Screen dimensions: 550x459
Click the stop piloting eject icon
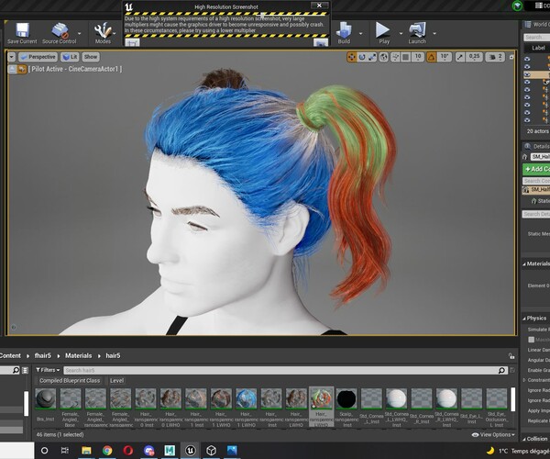[x=12, y=69]
